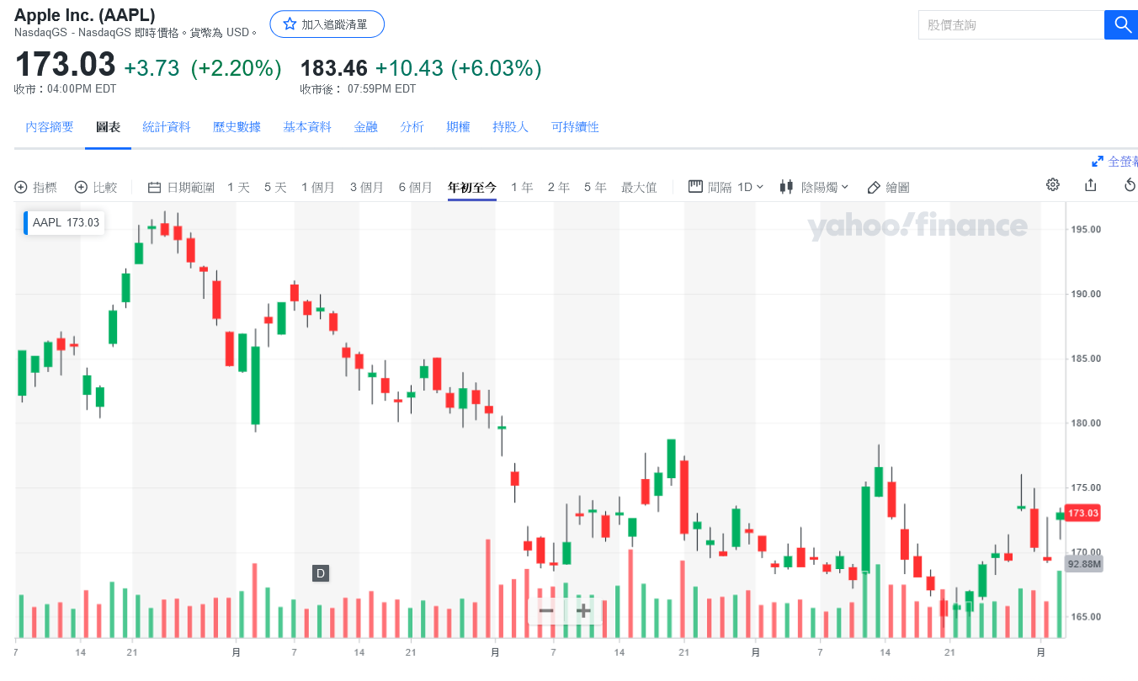Screen dimensions: 1138x681
Task: Set chart range to 6 個月
Action: (415, 187)
